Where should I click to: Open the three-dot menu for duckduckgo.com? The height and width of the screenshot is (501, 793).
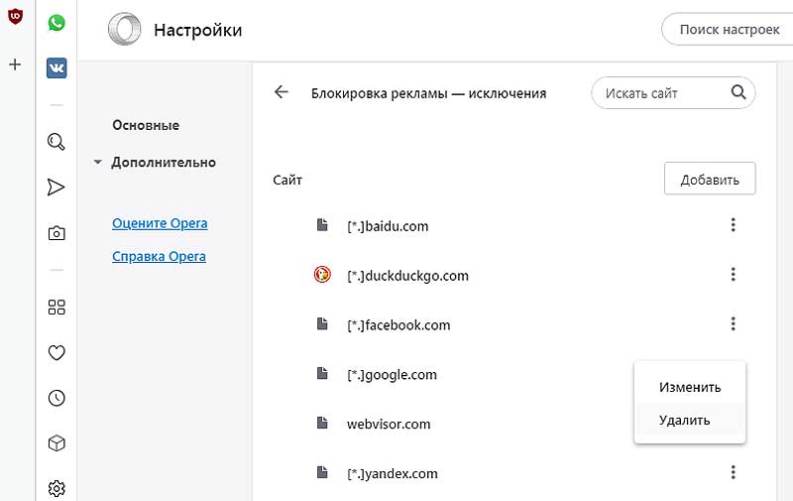pyautogui.click(x=733, y=274)
